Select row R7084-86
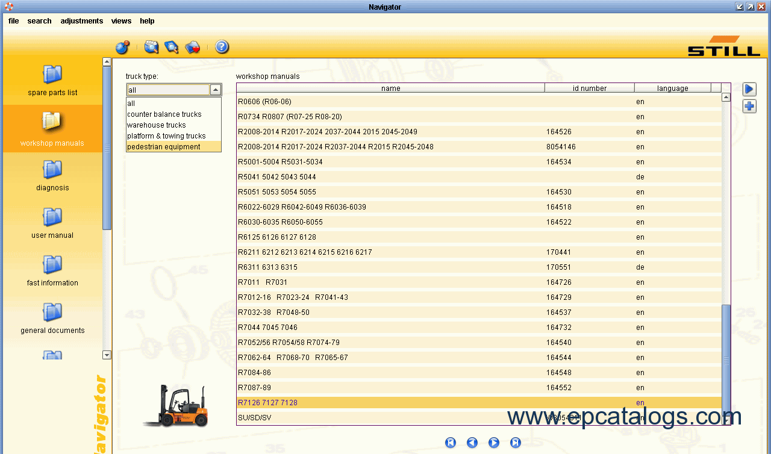The width and height of the screenshot is (771, 454). tap(479, 373)
